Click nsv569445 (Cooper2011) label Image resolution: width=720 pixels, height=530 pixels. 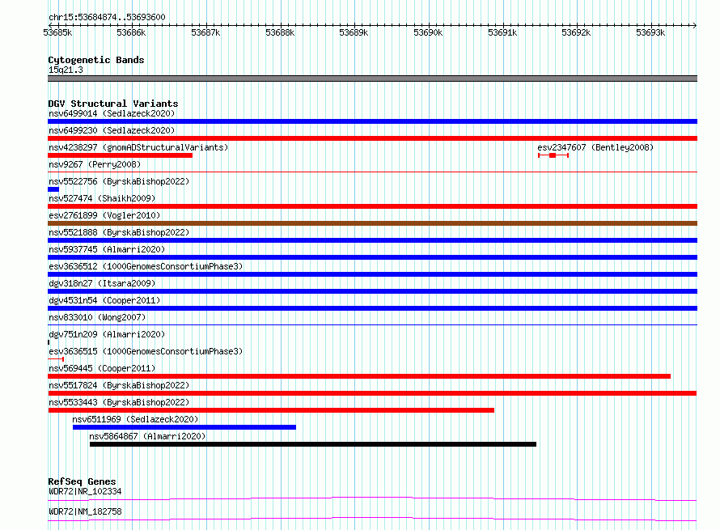(x=102, y=368)
